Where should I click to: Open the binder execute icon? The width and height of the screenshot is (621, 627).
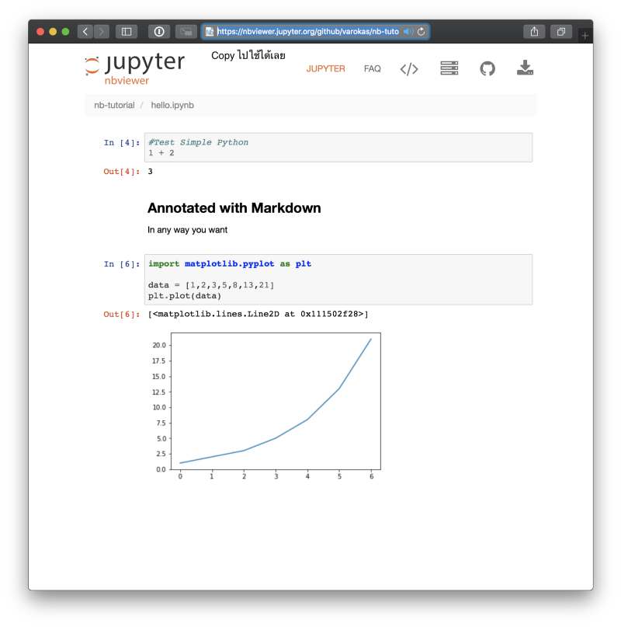click(449, 68)
